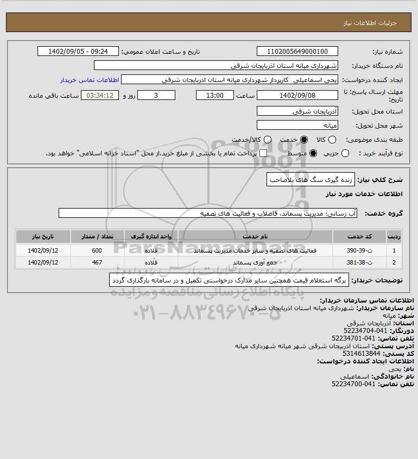Click the delivery city field میانه

(297, 125)
